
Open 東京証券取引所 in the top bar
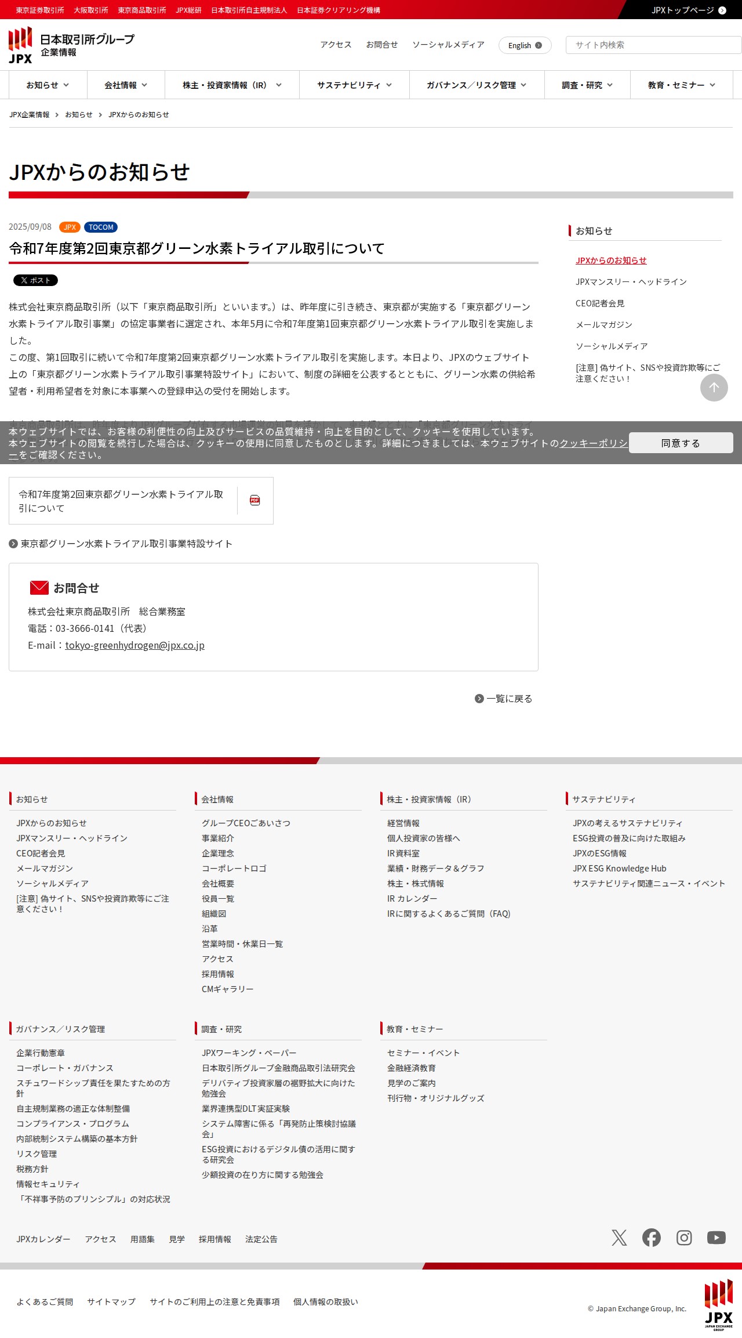(40, 10)
